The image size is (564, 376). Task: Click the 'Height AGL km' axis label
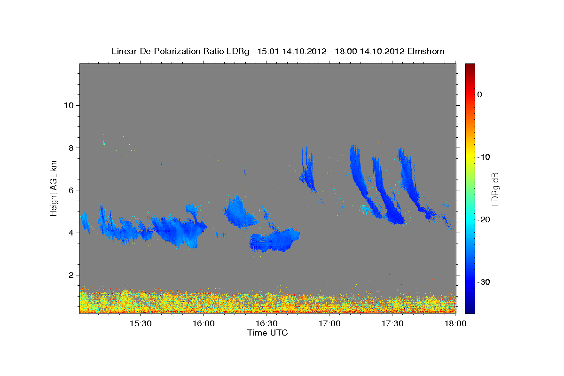54,188
